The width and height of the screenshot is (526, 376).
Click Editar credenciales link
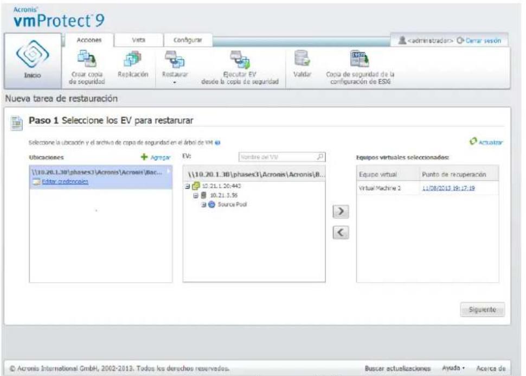(65, 182)
